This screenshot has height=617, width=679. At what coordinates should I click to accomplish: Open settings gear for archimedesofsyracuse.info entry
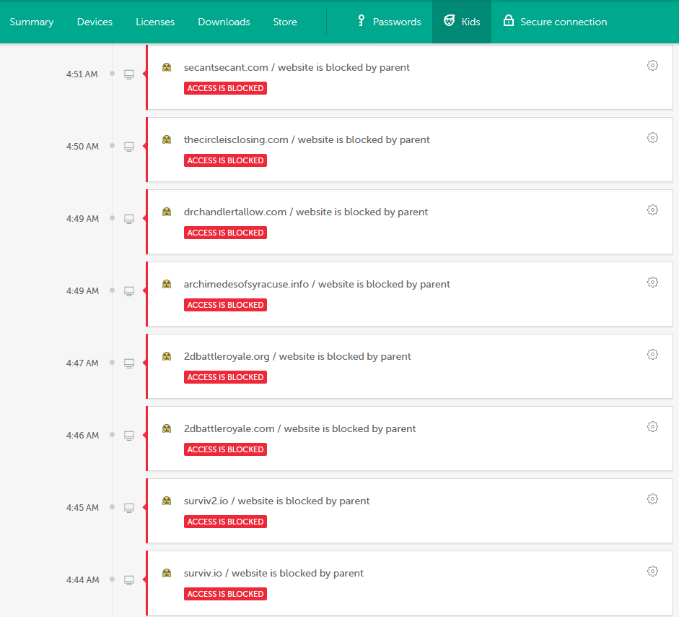[652, 282]
